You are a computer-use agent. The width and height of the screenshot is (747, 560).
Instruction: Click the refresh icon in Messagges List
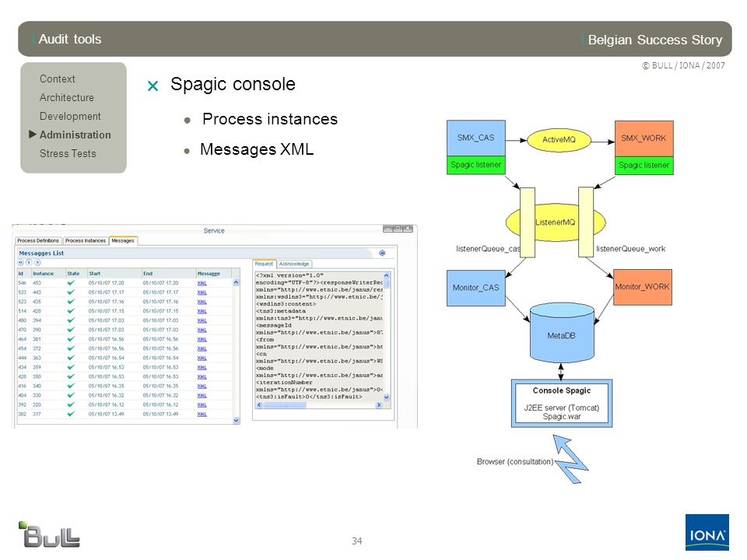[x=382, y=253]
